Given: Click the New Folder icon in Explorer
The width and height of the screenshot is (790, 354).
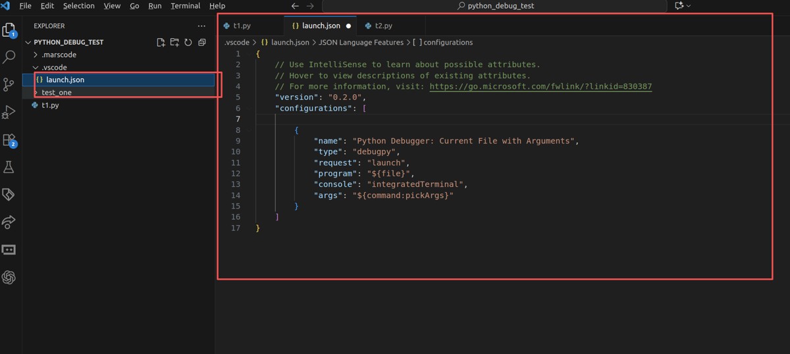Looking at the screenshot, I should pos(174,42).
